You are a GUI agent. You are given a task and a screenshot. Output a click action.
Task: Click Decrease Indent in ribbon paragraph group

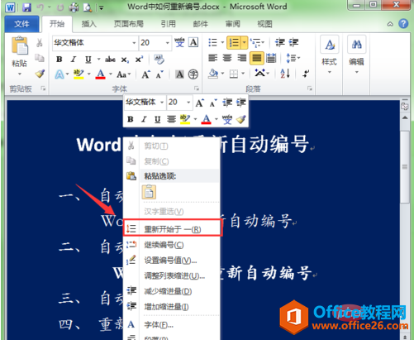[279, 42]
